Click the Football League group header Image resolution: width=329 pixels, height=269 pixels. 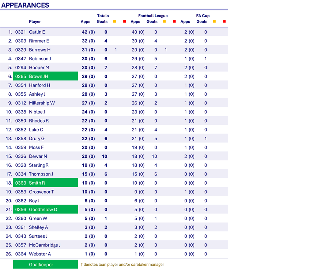(153, 16)
